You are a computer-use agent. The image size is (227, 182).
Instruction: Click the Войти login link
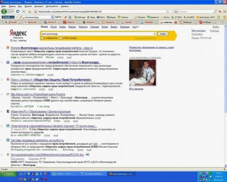[x=216, y=27]
